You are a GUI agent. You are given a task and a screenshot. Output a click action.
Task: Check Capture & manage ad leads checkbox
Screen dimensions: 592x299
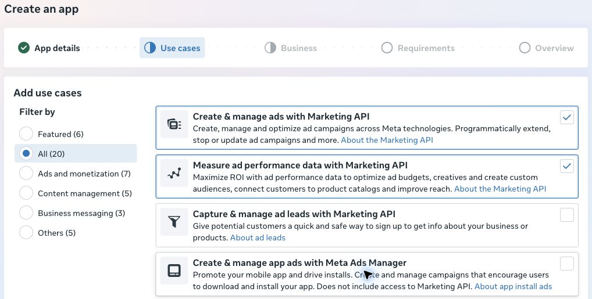tap(567, 215)
